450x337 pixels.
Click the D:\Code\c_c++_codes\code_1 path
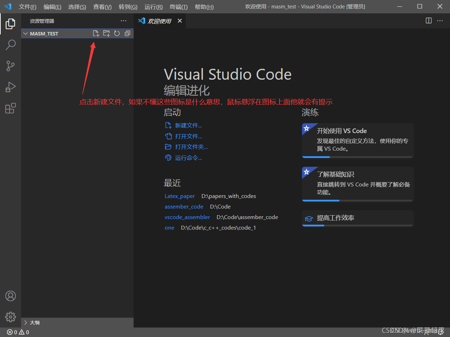tap(218, 228)
